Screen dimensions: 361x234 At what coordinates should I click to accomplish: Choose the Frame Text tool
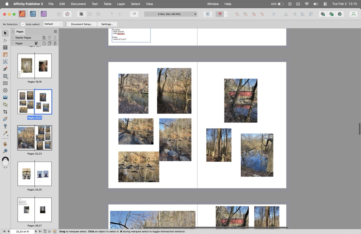coord(5,48)
